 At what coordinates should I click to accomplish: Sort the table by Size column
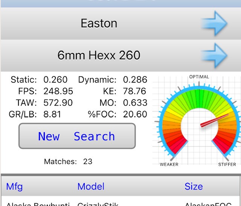pos(194,186)
